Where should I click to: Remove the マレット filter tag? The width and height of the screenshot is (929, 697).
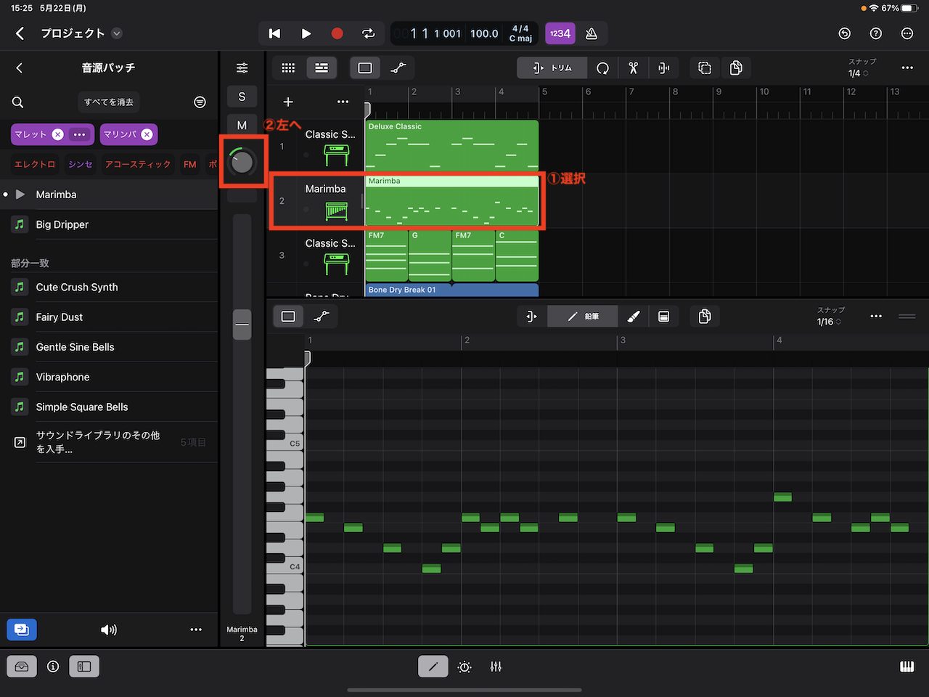[58, 134]
